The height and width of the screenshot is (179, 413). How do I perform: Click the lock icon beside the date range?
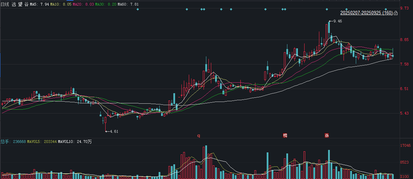tap(395, 13)
